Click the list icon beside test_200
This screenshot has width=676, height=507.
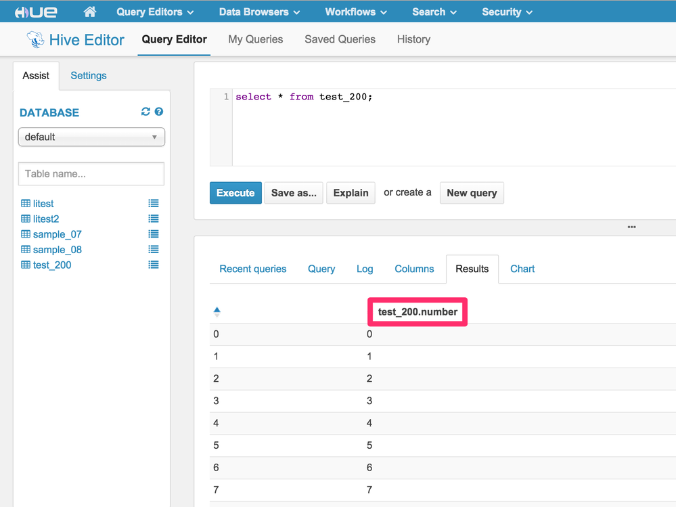tap(154, 265)
